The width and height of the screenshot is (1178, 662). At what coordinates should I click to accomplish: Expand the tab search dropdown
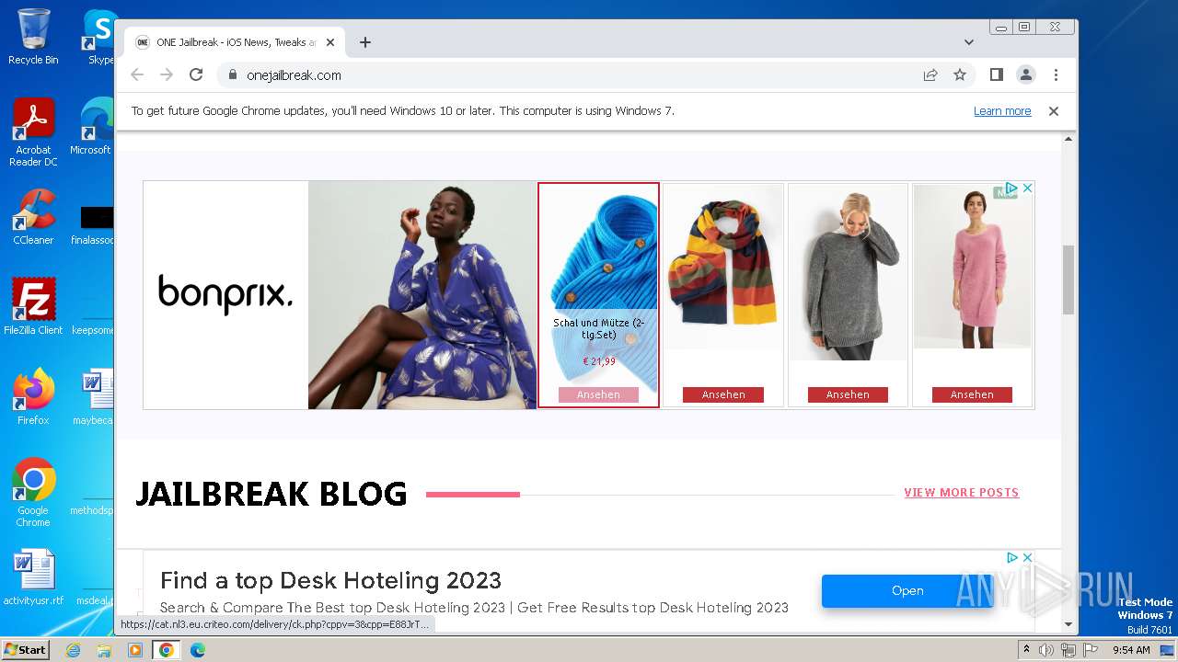point(969,42)
